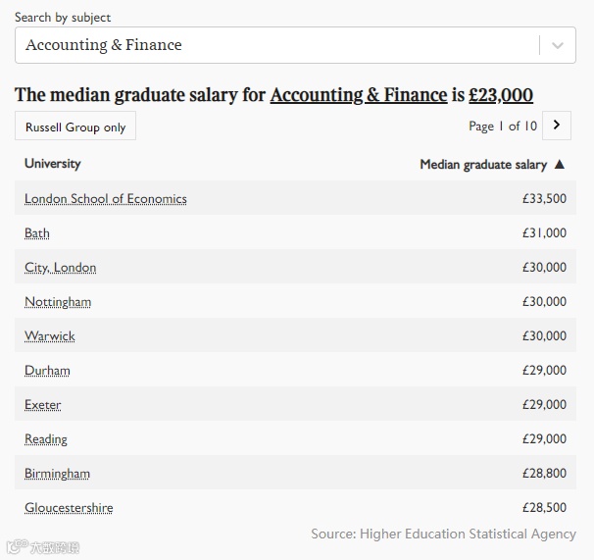This screenshot has height=560, width=594.
Task: Click the University column header
Action: (x=53, y=164)
